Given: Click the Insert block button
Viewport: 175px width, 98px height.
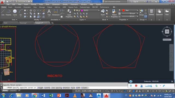Looking at the screenshot, I should pos(103,12).
